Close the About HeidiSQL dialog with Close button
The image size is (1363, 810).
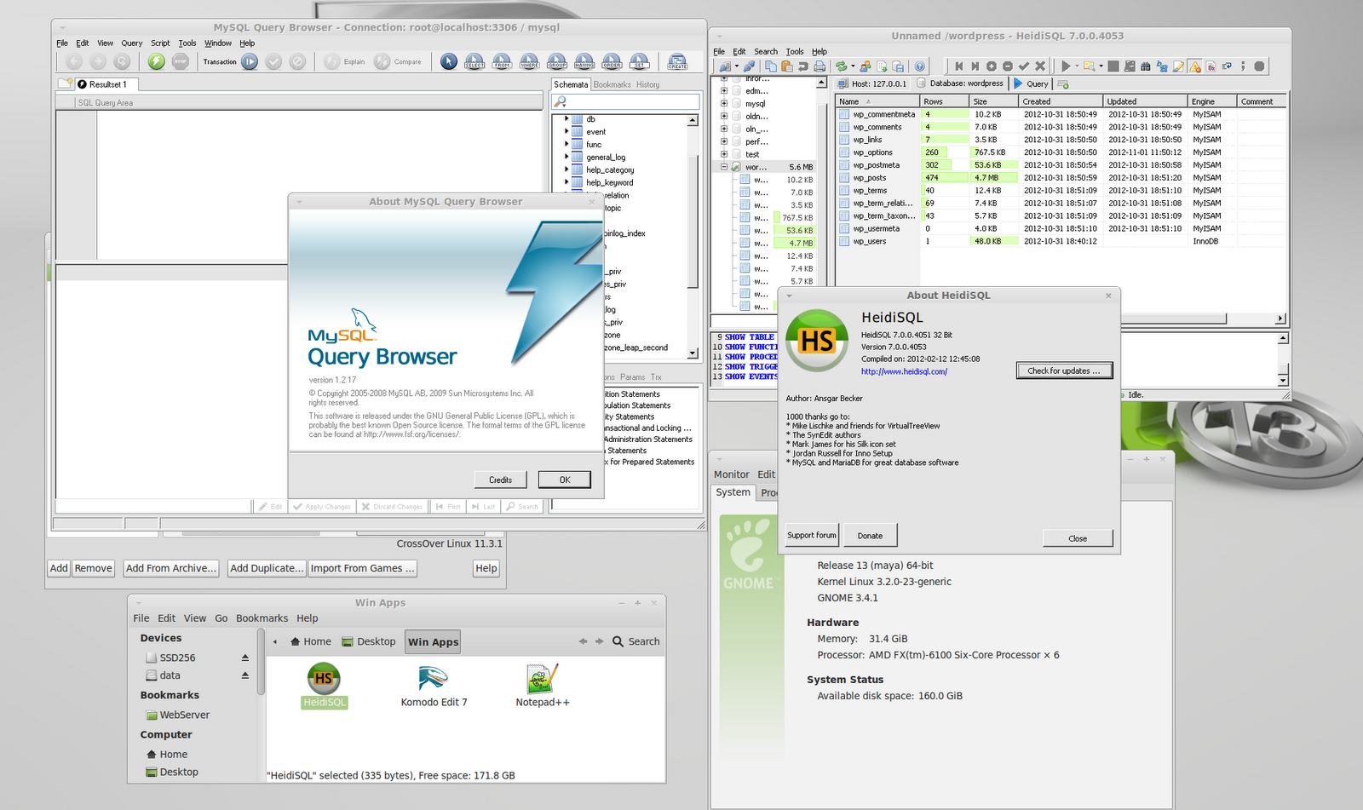pyautogui.click(x=1078, y=537)
